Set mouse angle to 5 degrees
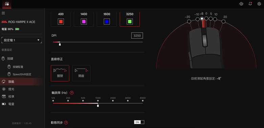Viewport: 264px width, 128px height. pyautogui.click(x=211, y=19)
